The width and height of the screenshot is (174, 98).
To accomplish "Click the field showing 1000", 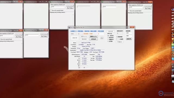I will 129,36.
